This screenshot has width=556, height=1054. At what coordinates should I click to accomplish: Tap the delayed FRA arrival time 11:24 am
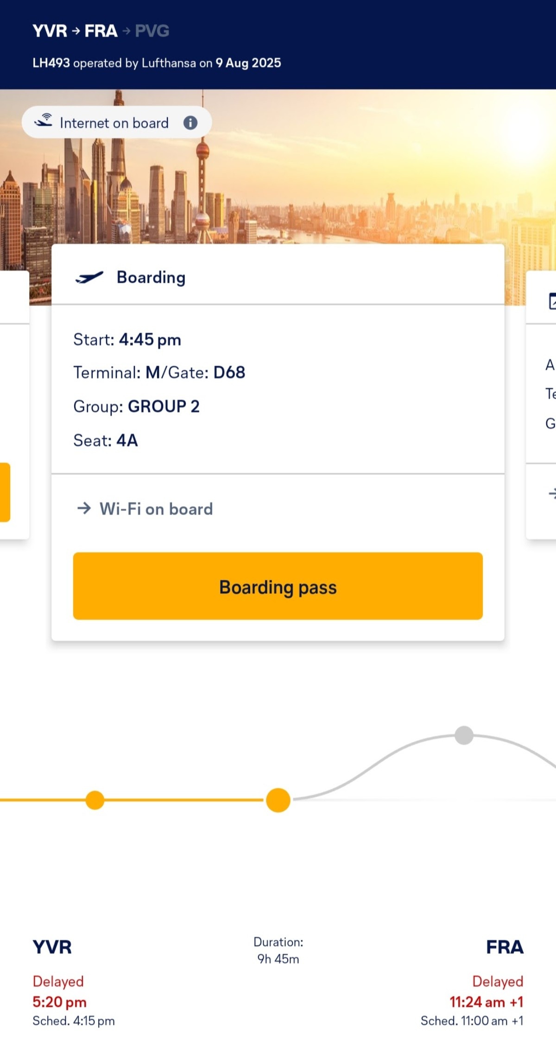tap(486, 1002)
